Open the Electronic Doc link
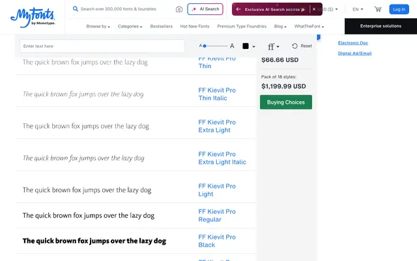This screenshot has height=261, width=417. [353, 43]
